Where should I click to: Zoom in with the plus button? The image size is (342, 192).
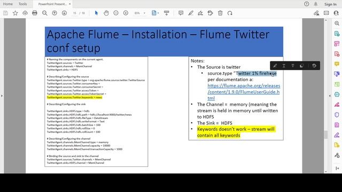tap(126, 13)
